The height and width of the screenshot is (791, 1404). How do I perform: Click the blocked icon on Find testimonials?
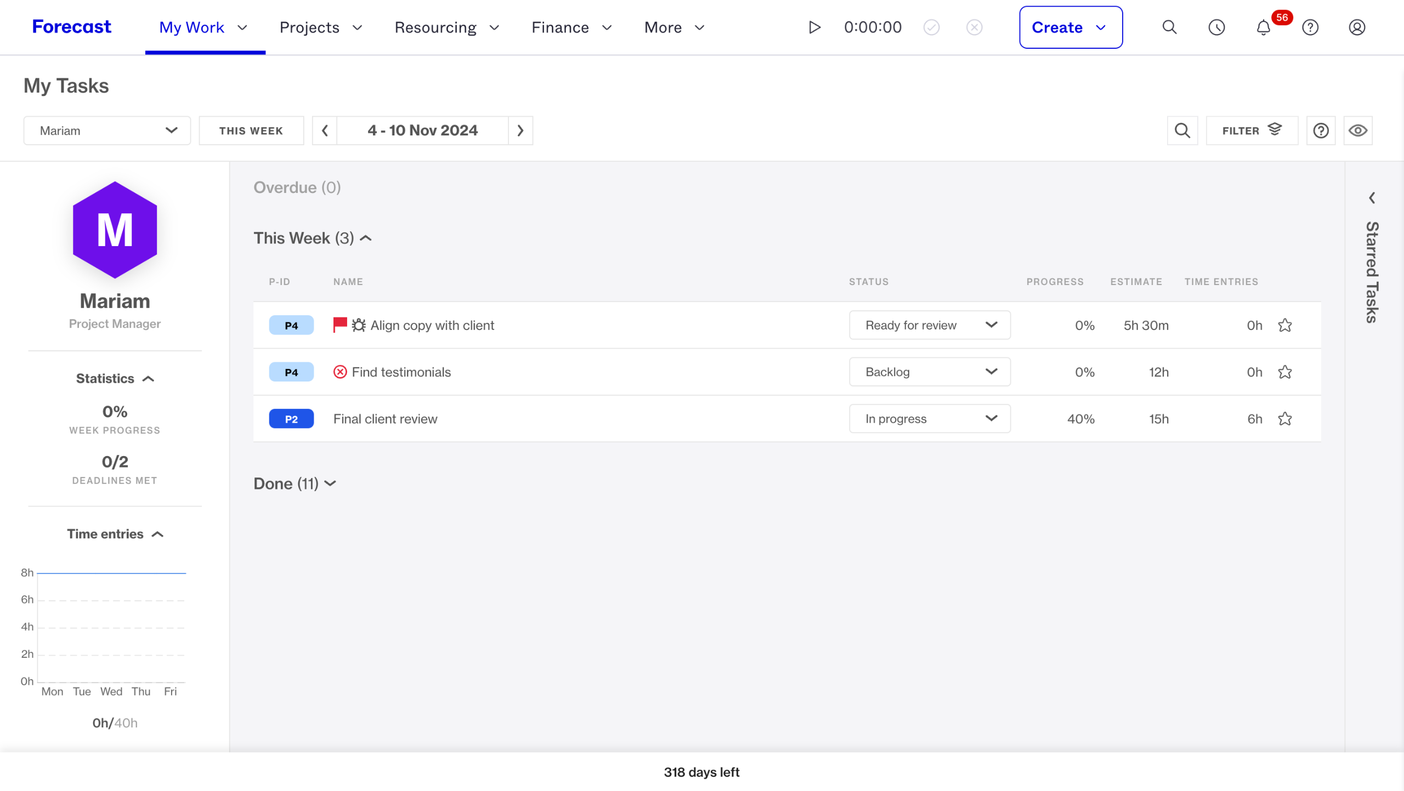tap(340, 372)
